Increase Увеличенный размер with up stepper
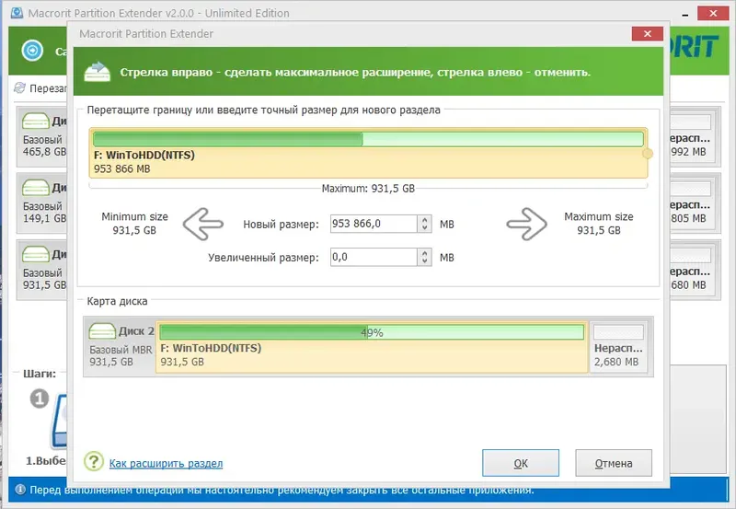This screenshot has height=509, width=736. click(424, 253)
